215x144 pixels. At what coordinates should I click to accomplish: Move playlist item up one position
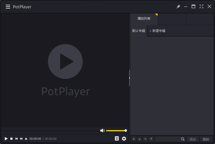140,139
